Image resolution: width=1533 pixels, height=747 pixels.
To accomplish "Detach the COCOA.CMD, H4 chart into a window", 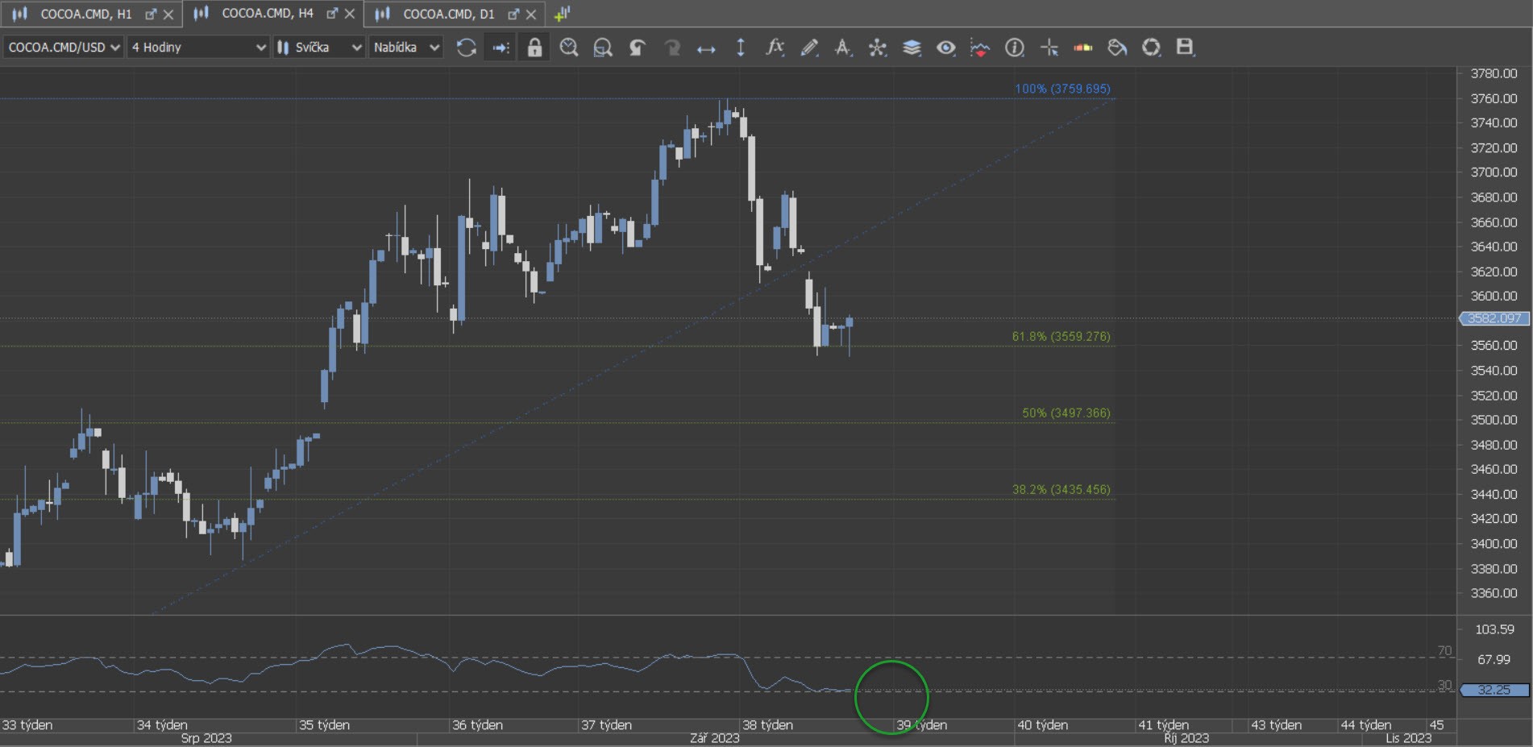I will 332,15.
